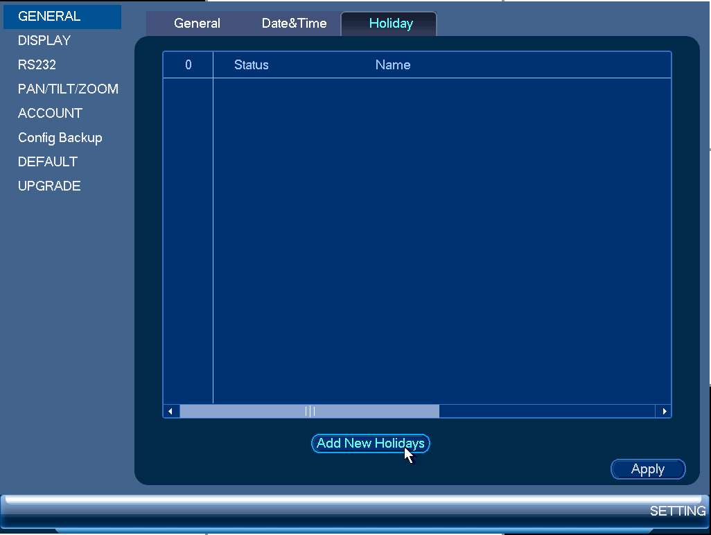Open PAN/TILT/ZOOM settings

(x=68, y=89)
